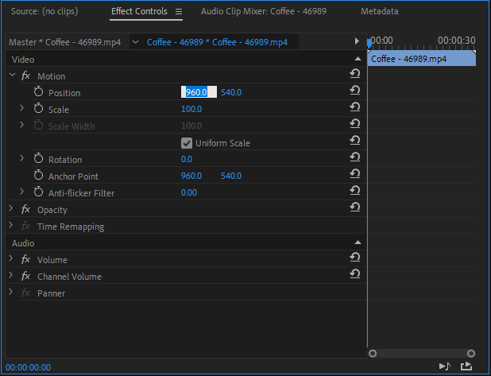Screen dimensions: 491x376
Task: Click the Position X value field
Action: (x=199, y=92)
